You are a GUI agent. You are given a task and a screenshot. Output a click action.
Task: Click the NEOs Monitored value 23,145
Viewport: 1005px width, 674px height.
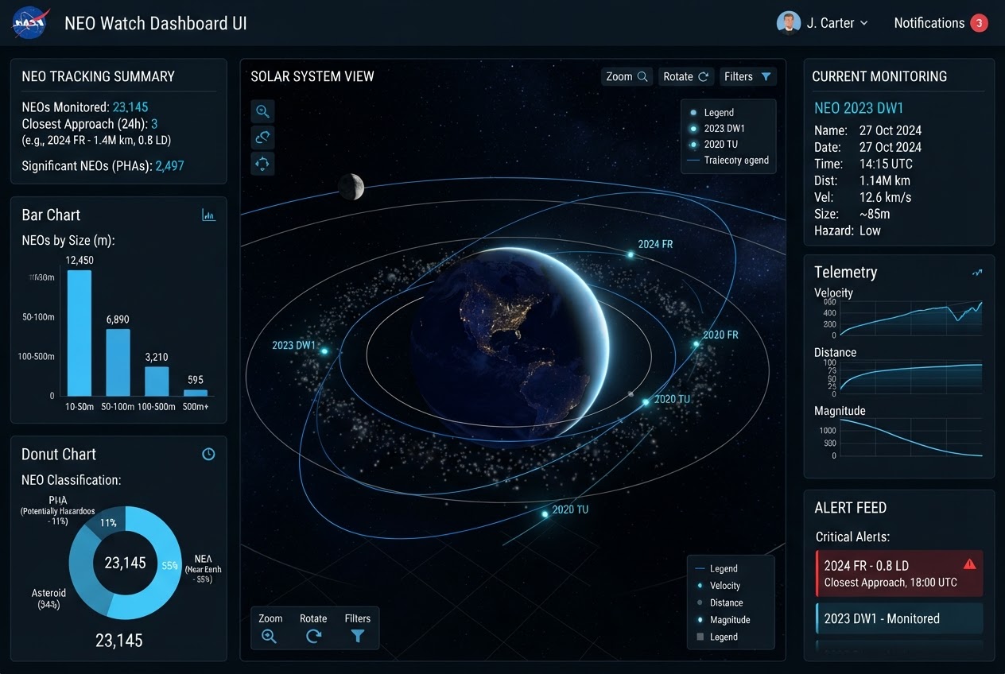pos(130,107)
